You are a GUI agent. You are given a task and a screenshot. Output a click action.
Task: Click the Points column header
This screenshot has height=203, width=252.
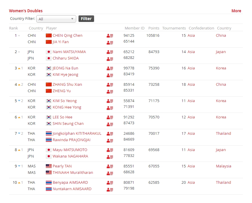click(x=154, y=28)
